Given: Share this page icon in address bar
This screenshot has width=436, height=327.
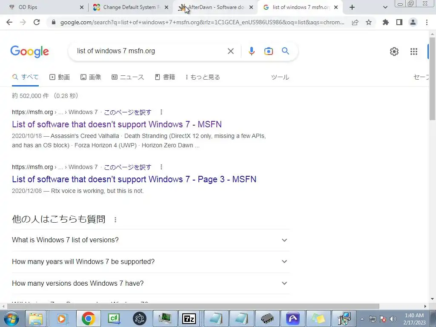Looking at the screenshot, I should [x=355, y=22].
